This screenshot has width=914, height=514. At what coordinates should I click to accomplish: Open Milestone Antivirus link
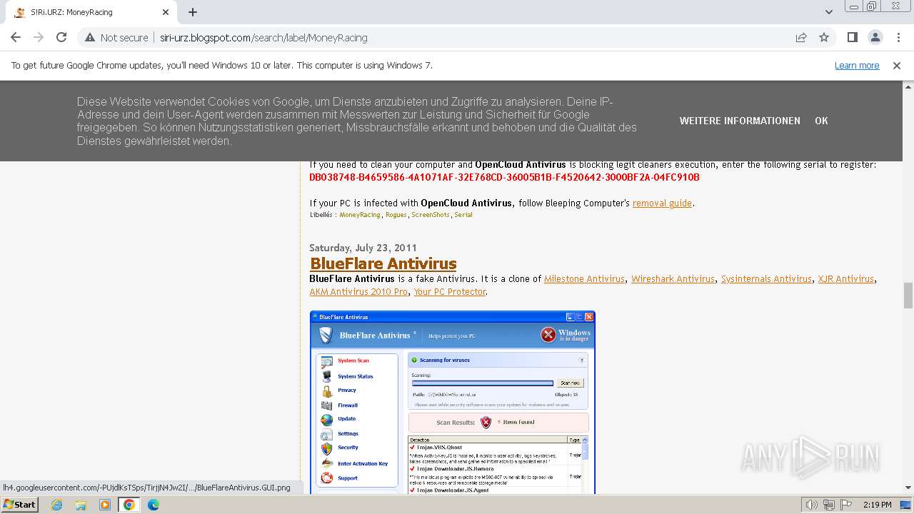tap(585, 279)
